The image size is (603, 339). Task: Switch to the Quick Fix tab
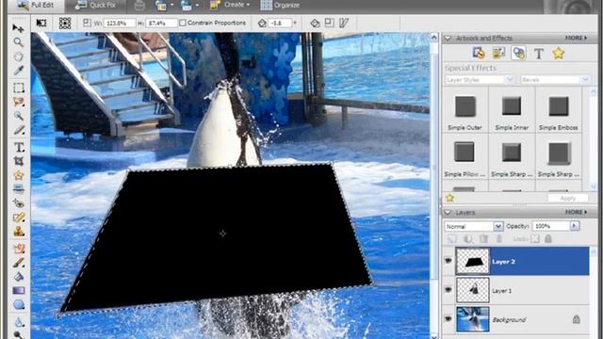[x=95, y=5]
